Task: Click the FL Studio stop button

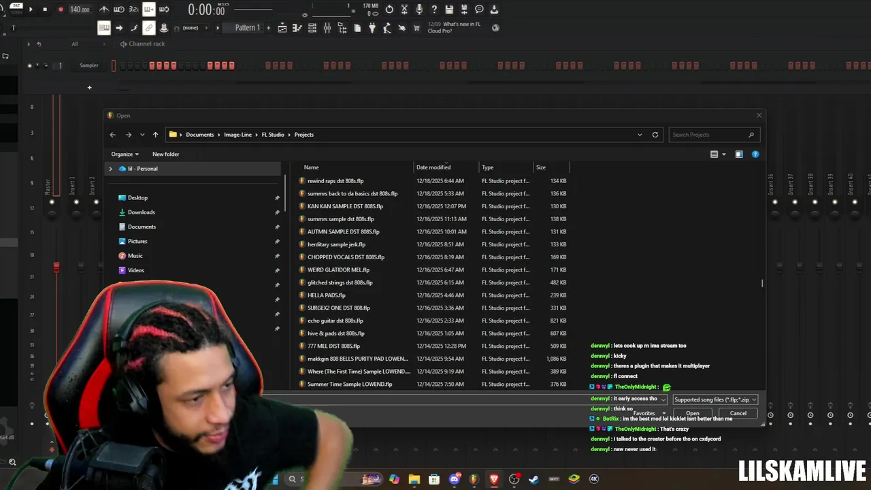Action: click(x=45, y=9)
